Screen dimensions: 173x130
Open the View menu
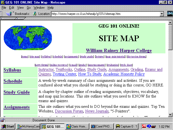click(x=20, y=8)
